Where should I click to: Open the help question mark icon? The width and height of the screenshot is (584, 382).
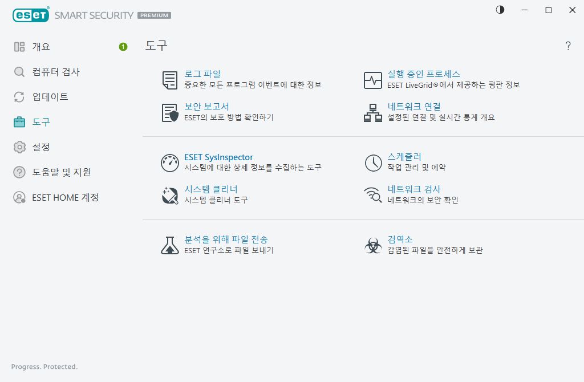[x=568, y=46]
